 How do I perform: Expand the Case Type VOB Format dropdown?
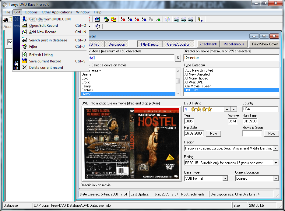pyautogui.click(x=225, y=178)
